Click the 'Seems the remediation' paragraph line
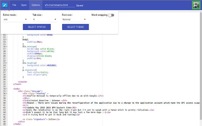 (x=88, y=110)
